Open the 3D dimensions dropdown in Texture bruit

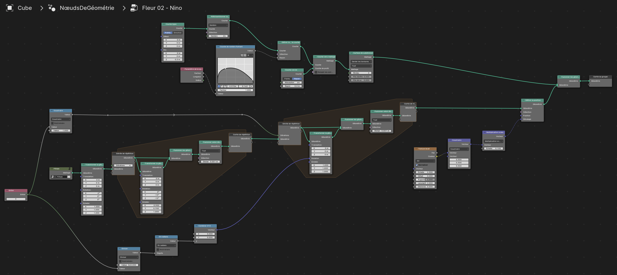point(425,161)
